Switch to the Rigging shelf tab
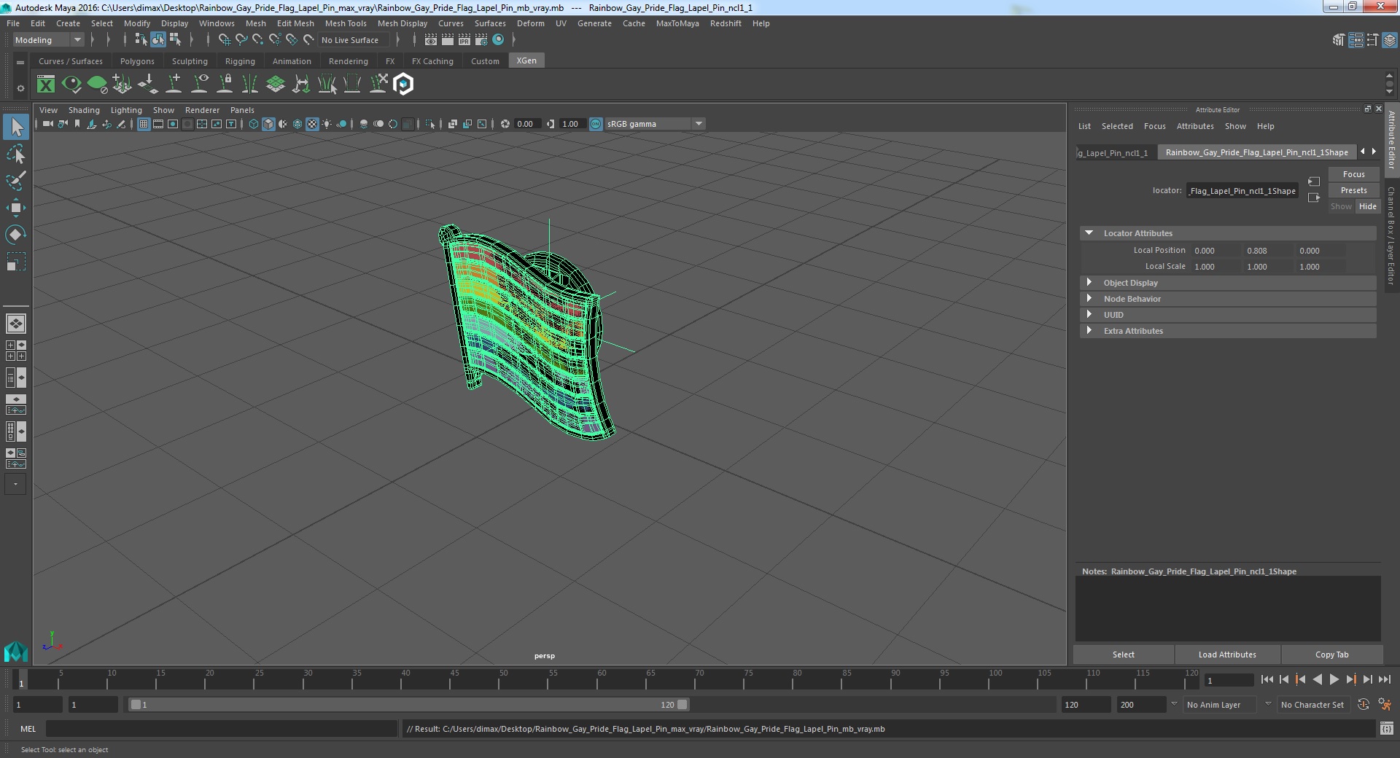This screenshot has height=758, width=1400. (240, 61)
